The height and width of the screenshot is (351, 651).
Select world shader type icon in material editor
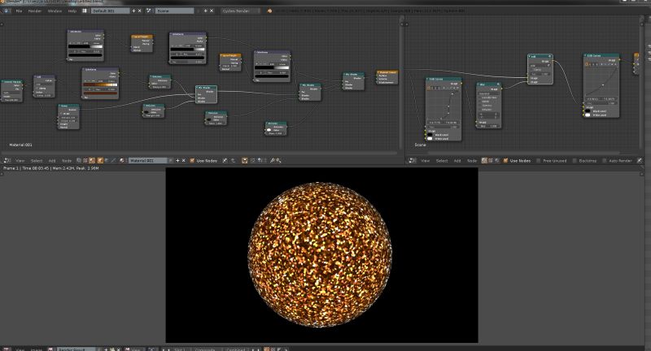(x=107, y=160)
